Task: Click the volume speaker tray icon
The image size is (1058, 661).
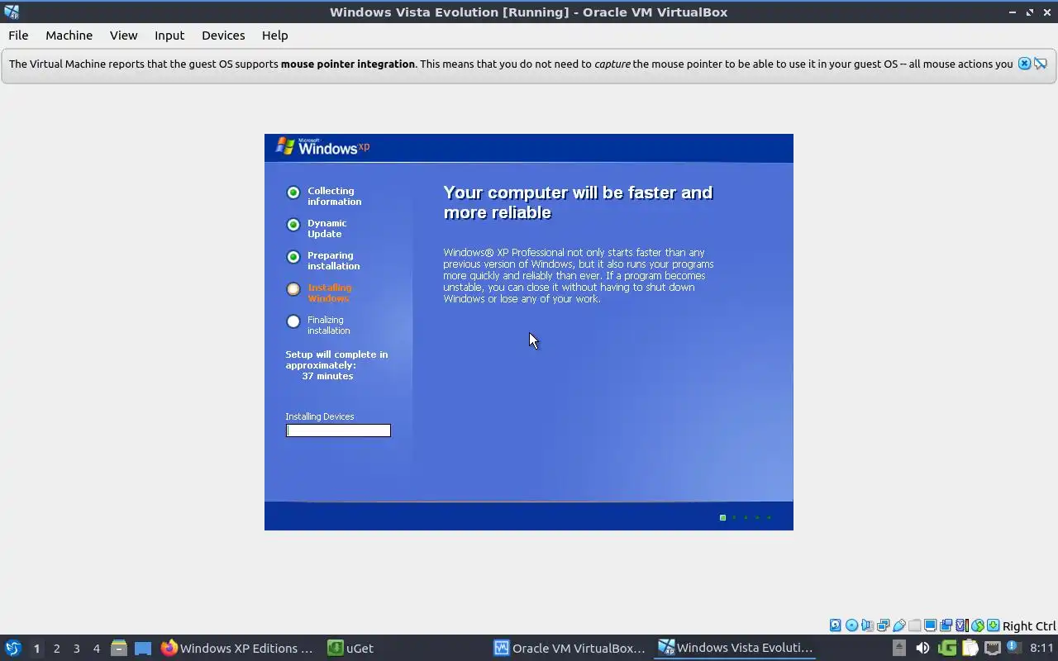Action: tap(923, 648)
